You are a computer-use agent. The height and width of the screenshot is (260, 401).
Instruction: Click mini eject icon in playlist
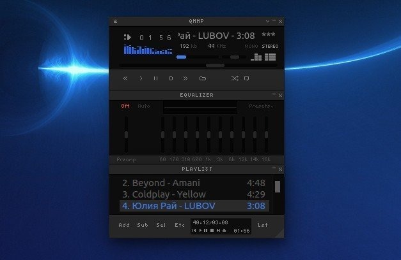(224, 231)
